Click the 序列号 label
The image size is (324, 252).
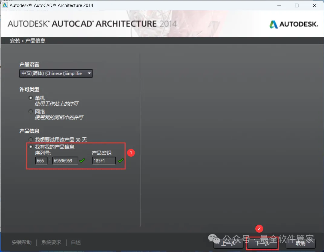[x=43, y=153]
